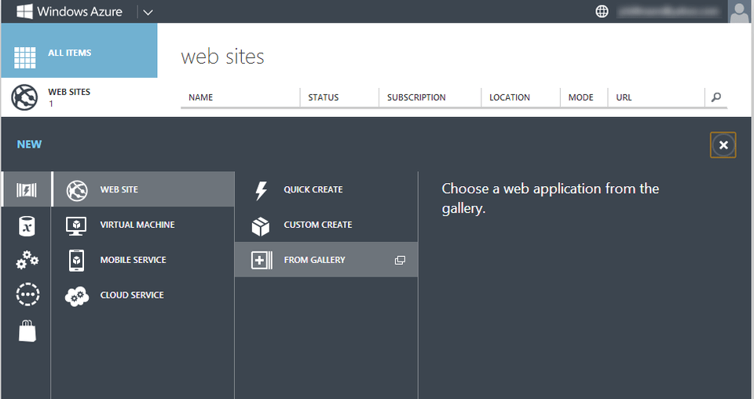Select the Data Services database icon
Viewport: 754px width, 399px height.
coord(27,226)
